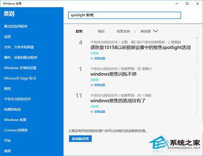Open feedback windows聚焦闪烁不停
This screenshot has height=156, width=203.
click(x=114, y=74)
